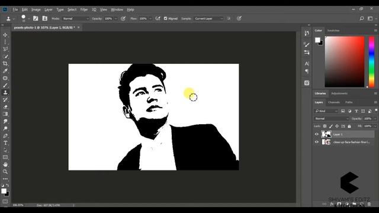
Task: Open the History panel icon
Action: pos(307,33)
